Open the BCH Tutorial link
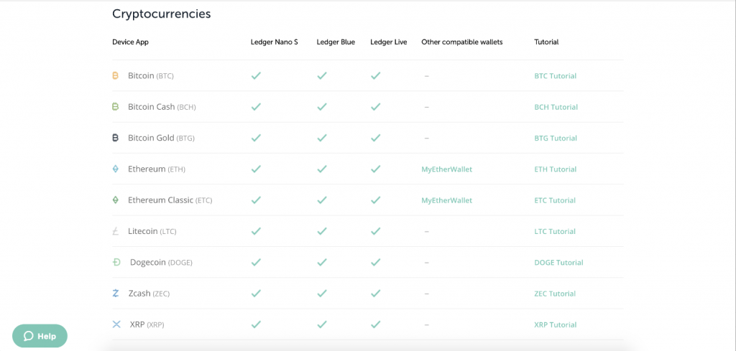Viewport: 736px width, 351px height. point(556,107)
